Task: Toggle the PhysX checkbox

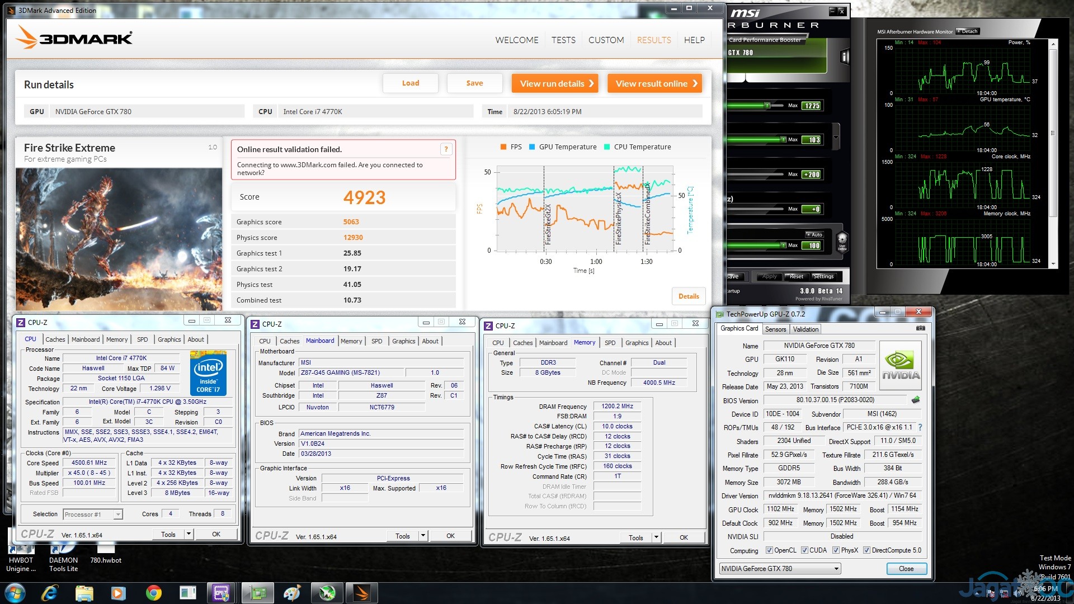Action: click(836, 550)
